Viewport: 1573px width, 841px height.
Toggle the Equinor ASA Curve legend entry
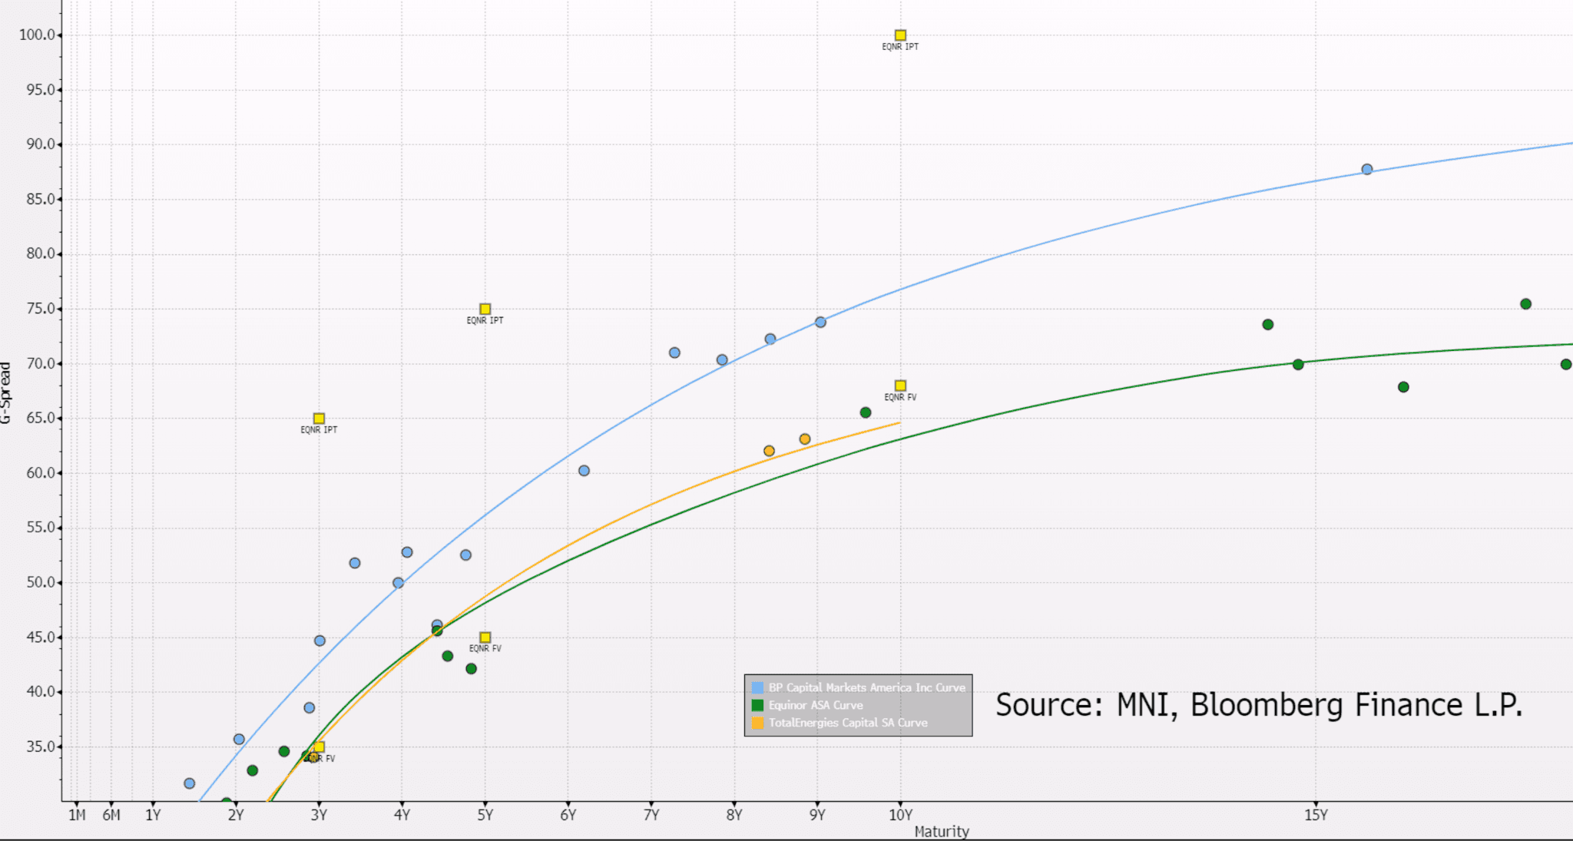tap(816, 705)
